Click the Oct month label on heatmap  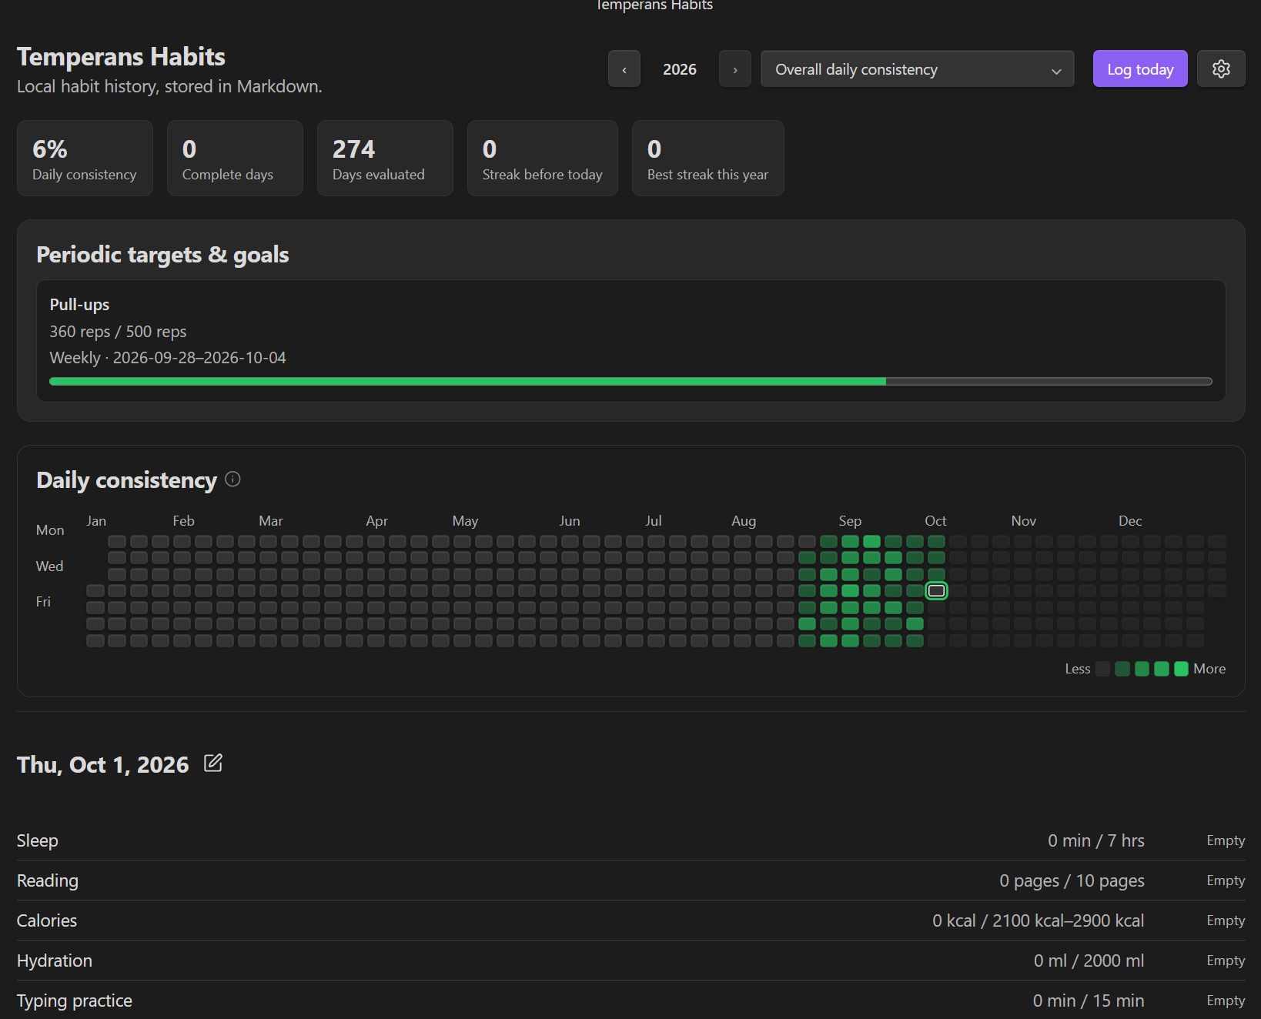point(935,521)
